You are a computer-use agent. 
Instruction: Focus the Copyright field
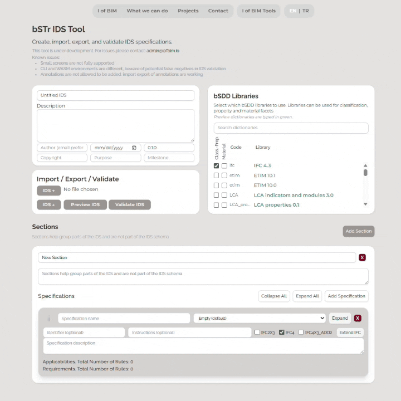(62, 158)
